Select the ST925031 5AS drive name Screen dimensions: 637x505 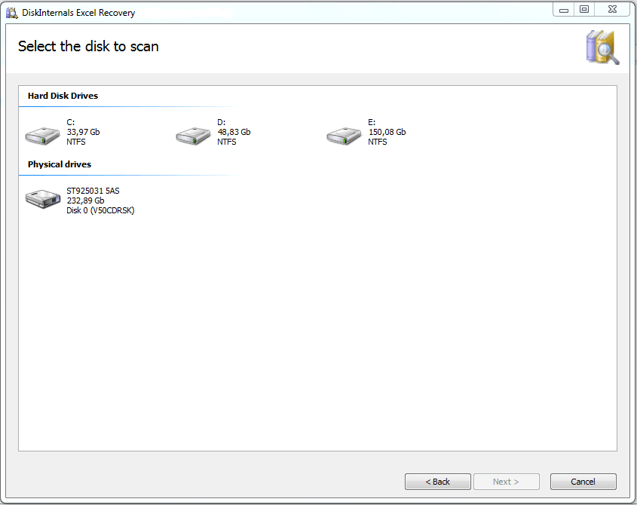[x=93, y=191]
